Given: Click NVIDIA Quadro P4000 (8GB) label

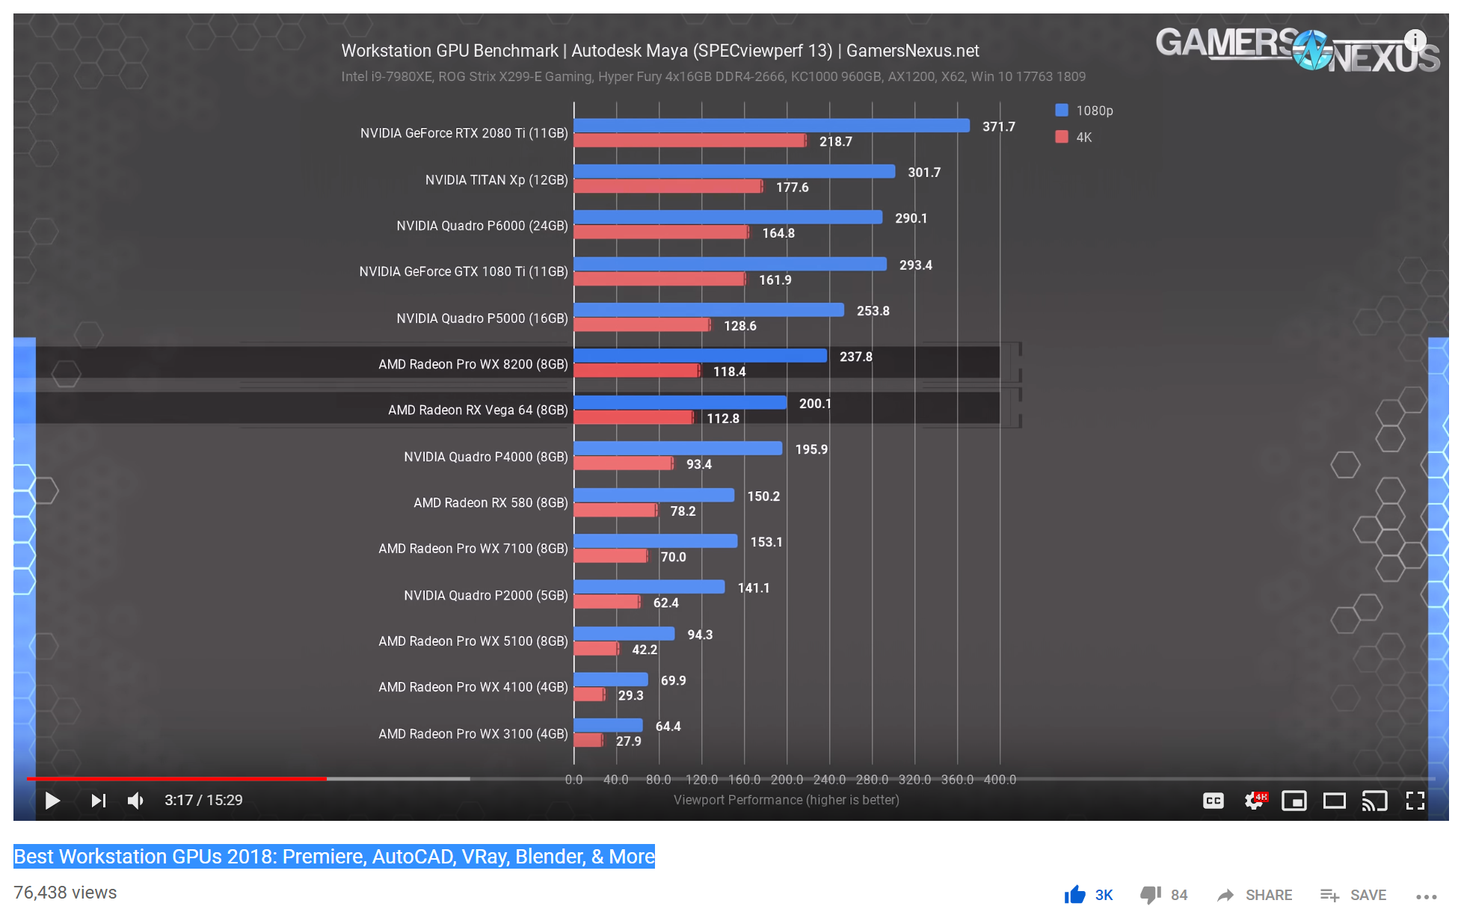Looking at the screenshot, I should pos(486,457).
